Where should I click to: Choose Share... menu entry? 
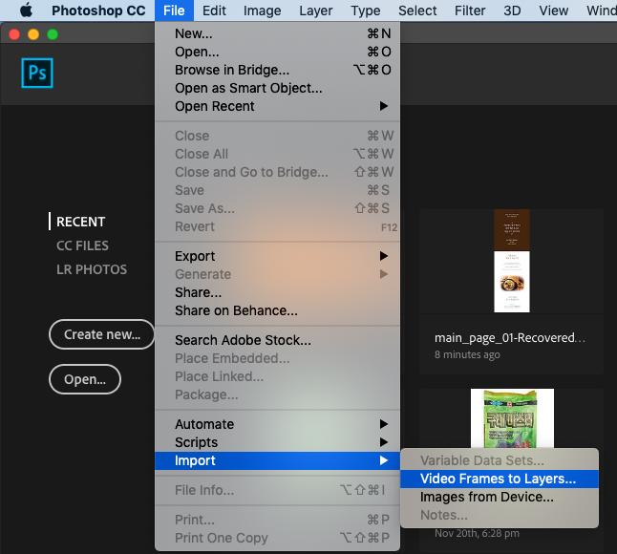(277, 292)
